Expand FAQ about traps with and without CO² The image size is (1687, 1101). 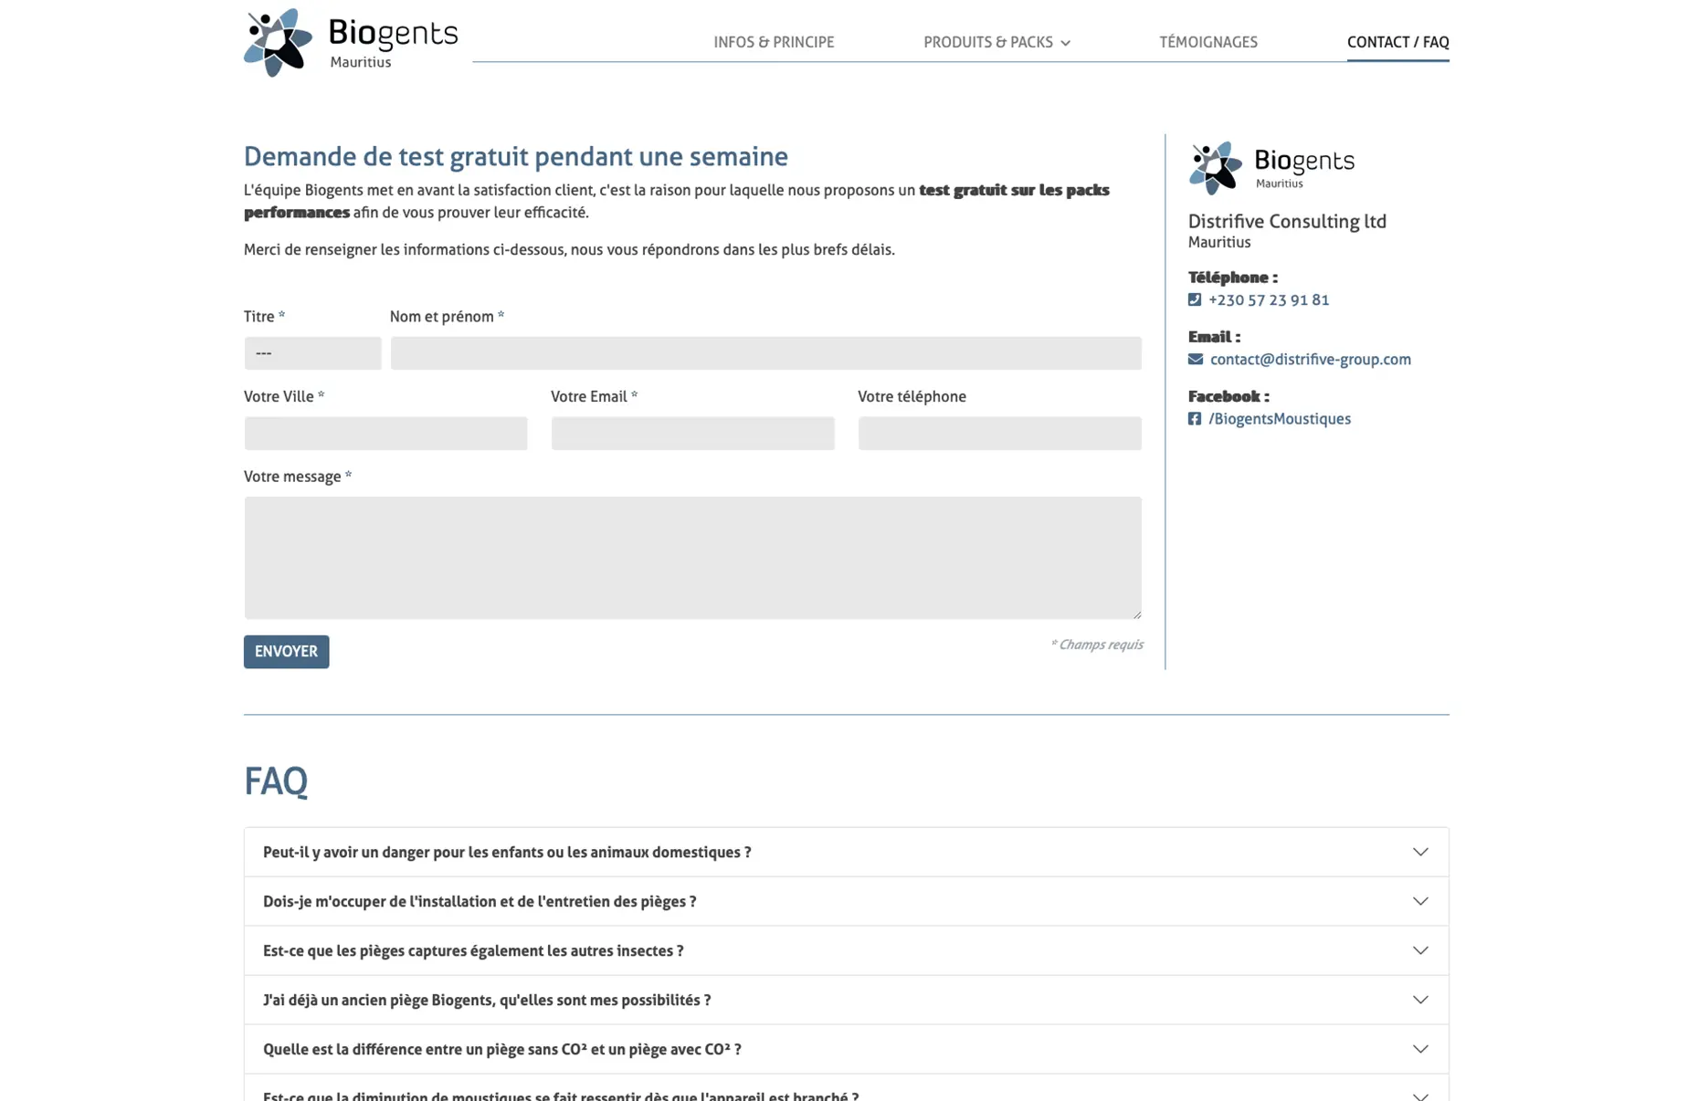[x=846, y=1049]
